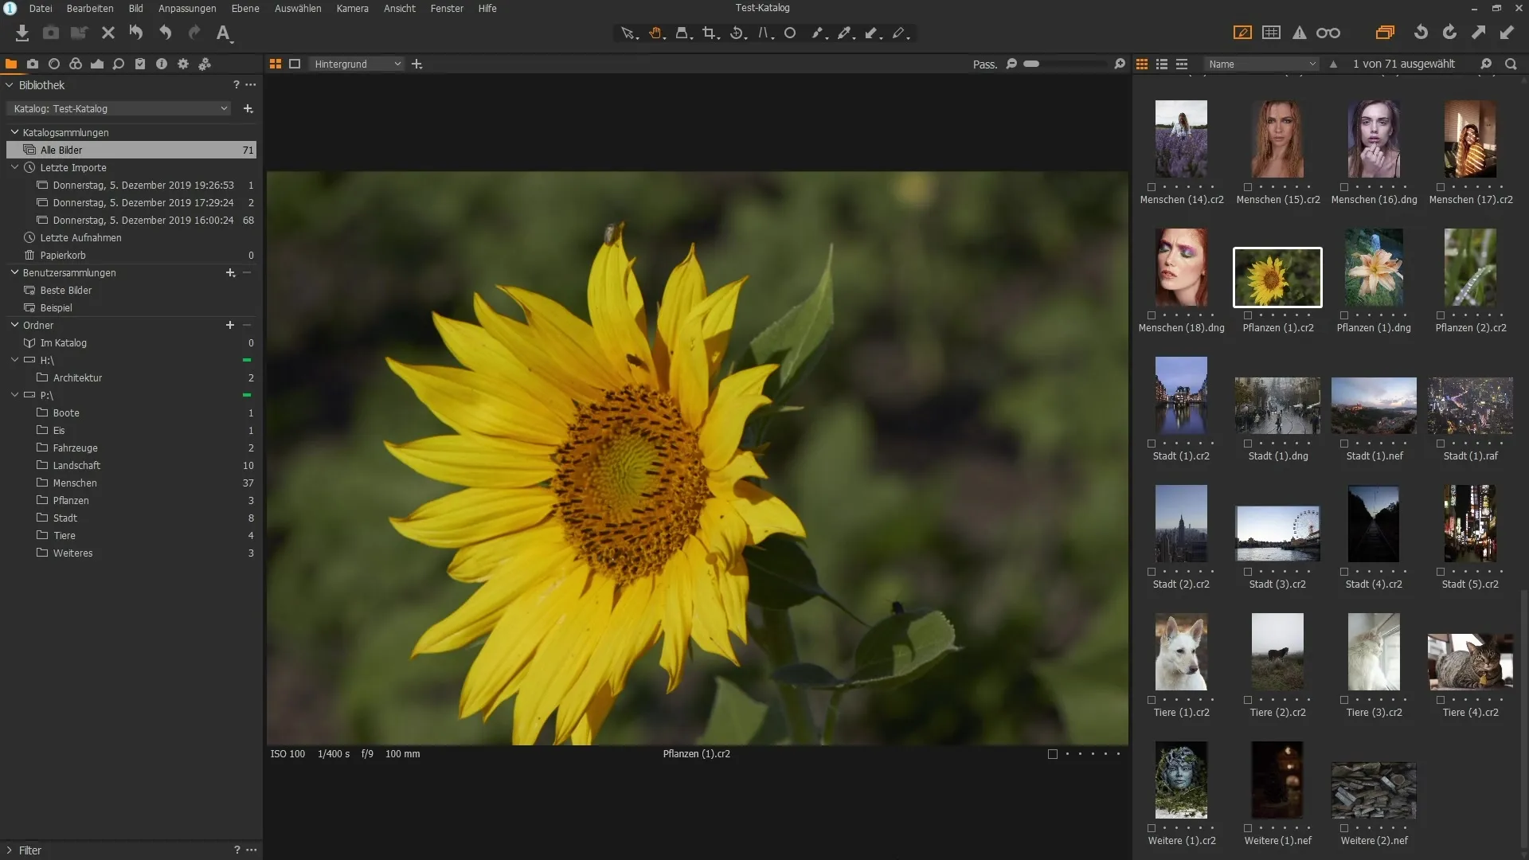Apply adjustments with down-left arrow icon
Viewport: 1529px width, 860px height.
pyautogui.click(x=1507, y=33)
